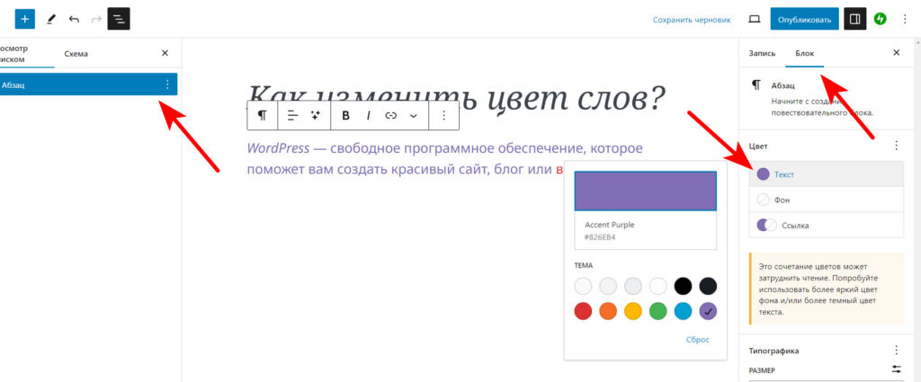This screenshot has height=382, width=921.
Task: Click the large purple color preview
Action: (x=645, y=191)
